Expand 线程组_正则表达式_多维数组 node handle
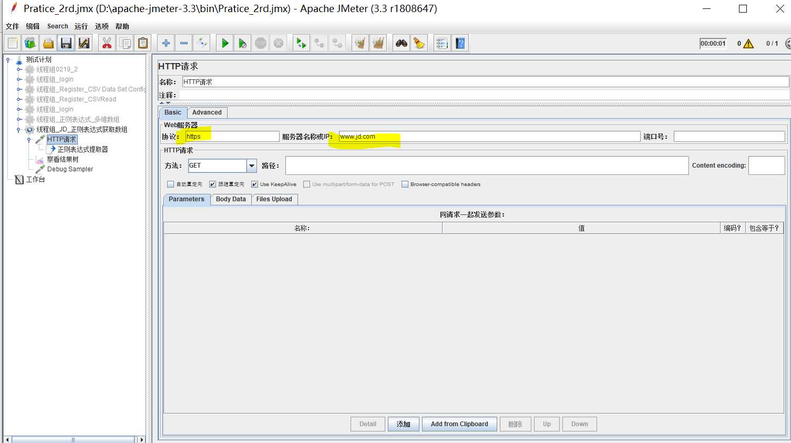This screenshot has width=791, height=443. click(x=19, y=119)
